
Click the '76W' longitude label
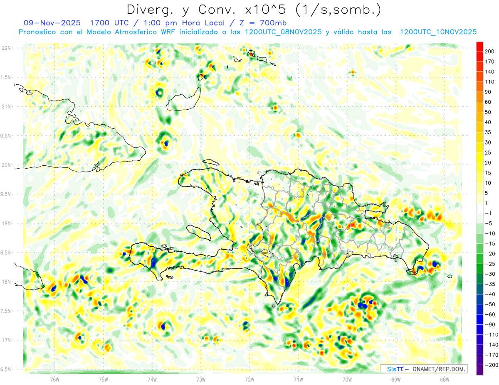point(54,379)
